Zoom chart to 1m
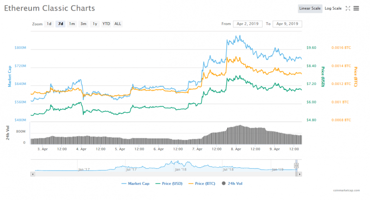 click(72, 24)
